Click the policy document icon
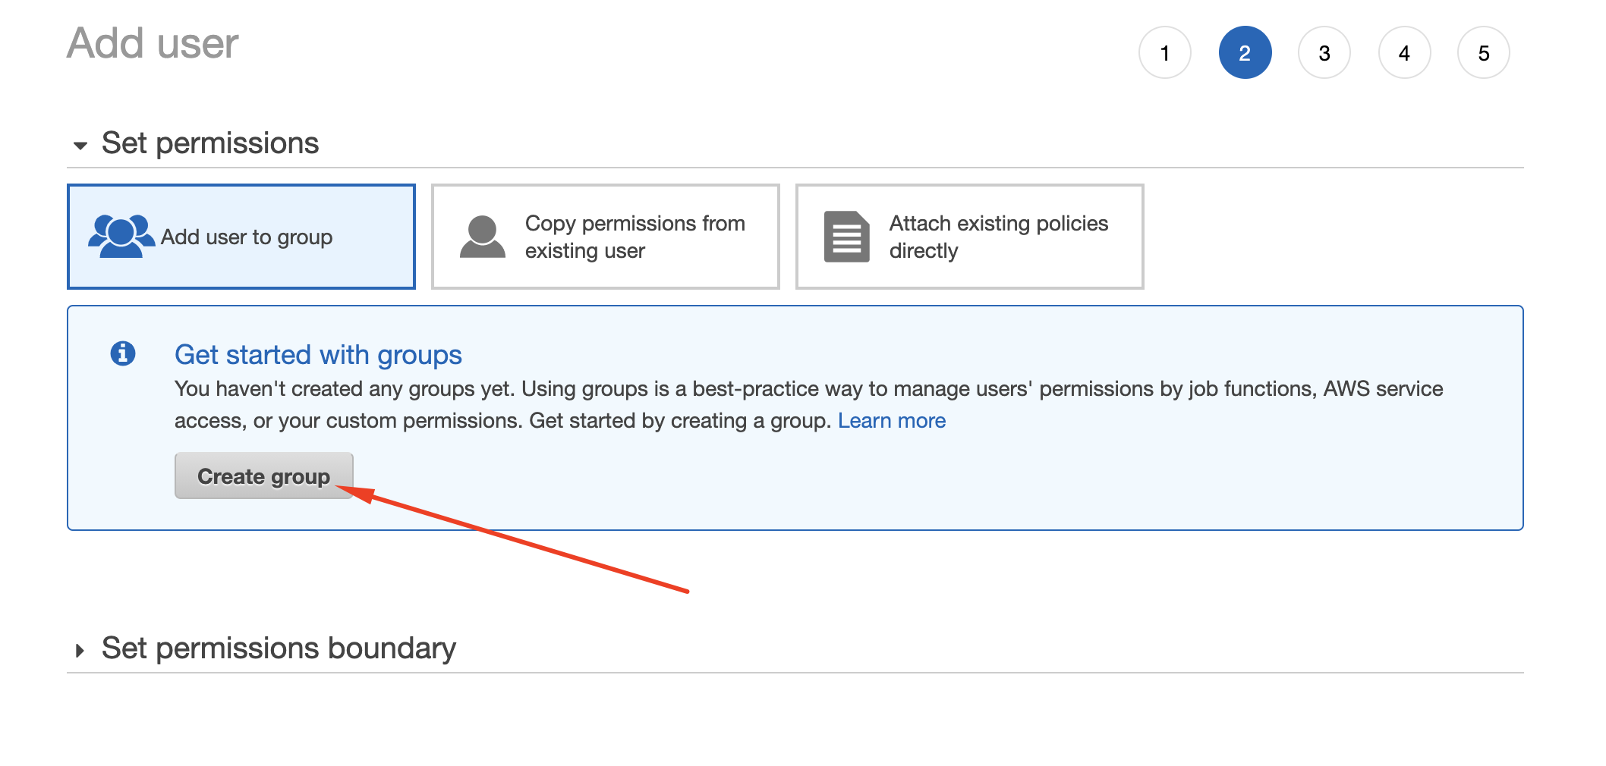The image size is (1606, 766). point(846,237)
